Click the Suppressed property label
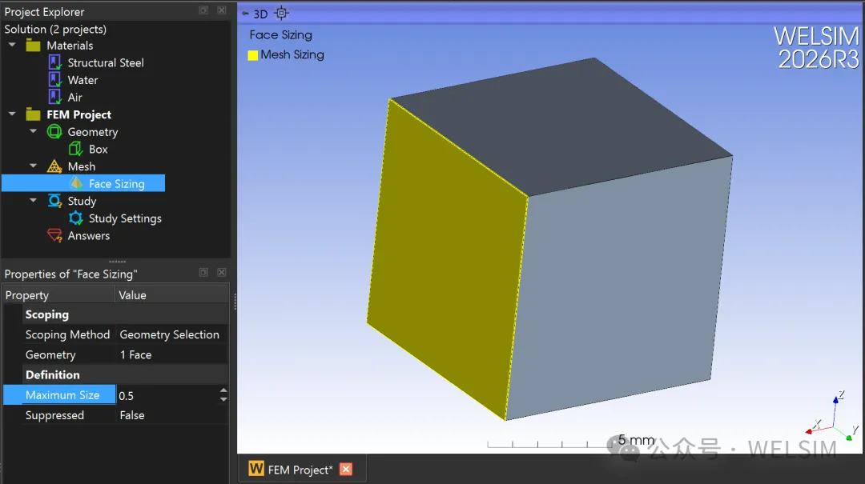 (54, 415)
